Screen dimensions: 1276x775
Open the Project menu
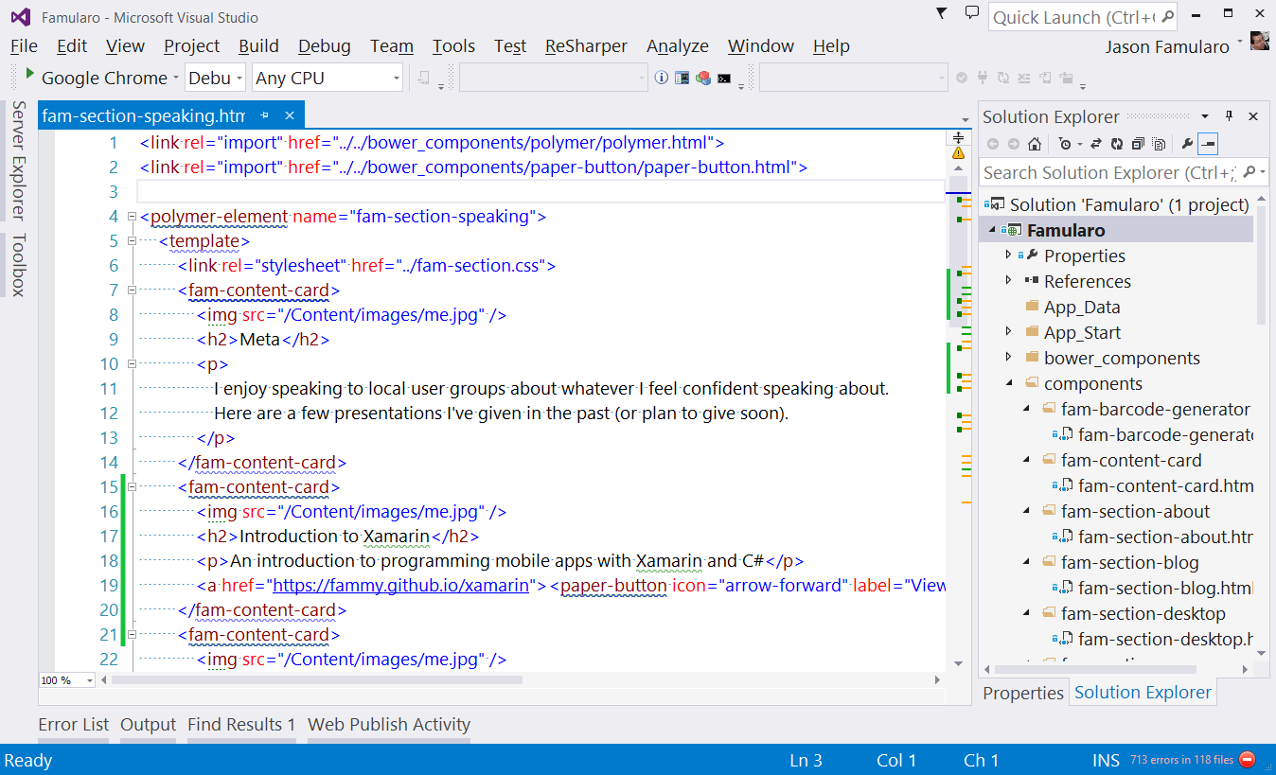191,45
